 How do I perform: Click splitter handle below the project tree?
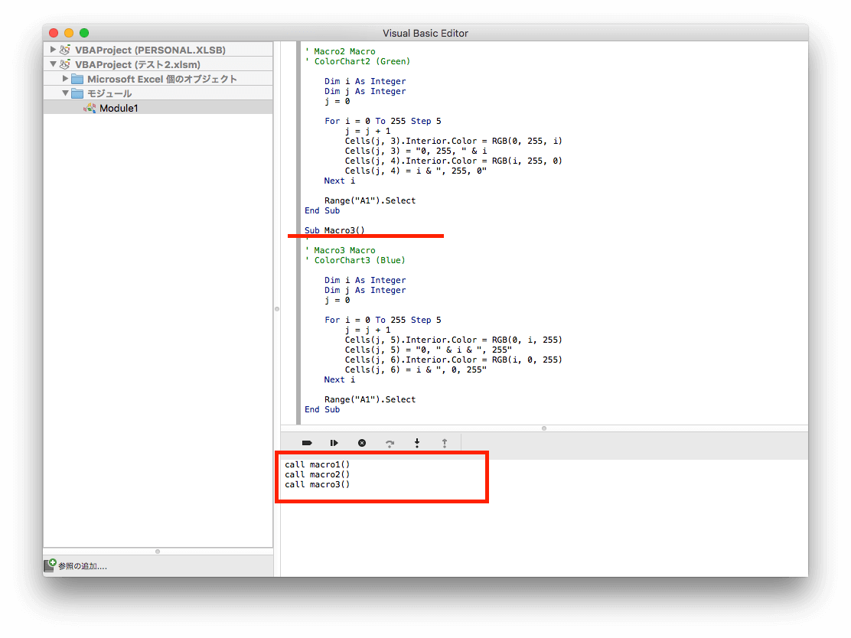pos(158,552)
